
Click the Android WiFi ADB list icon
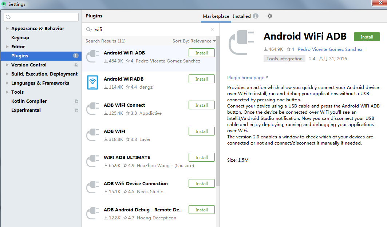click(93, 56)
